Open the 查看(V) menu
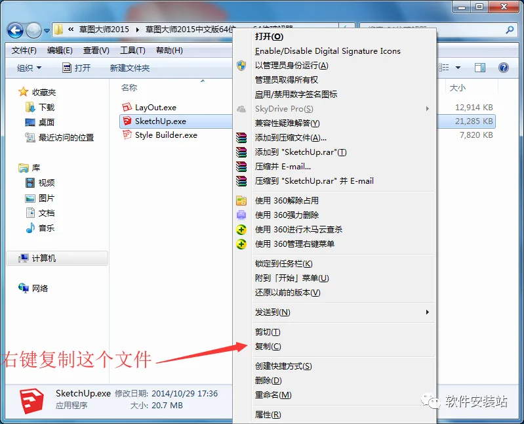 [x=96, y=51]
